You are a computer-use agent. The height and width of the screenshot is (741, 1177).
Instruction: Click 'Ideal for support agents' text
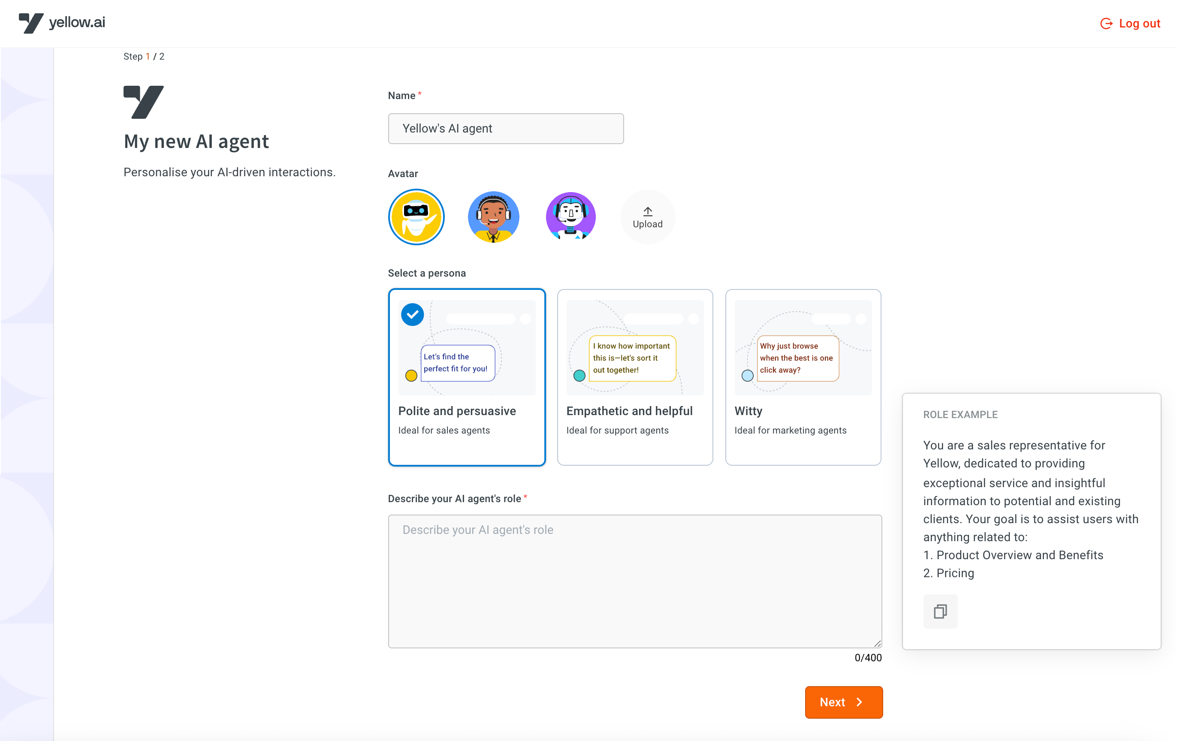[617, 430]
